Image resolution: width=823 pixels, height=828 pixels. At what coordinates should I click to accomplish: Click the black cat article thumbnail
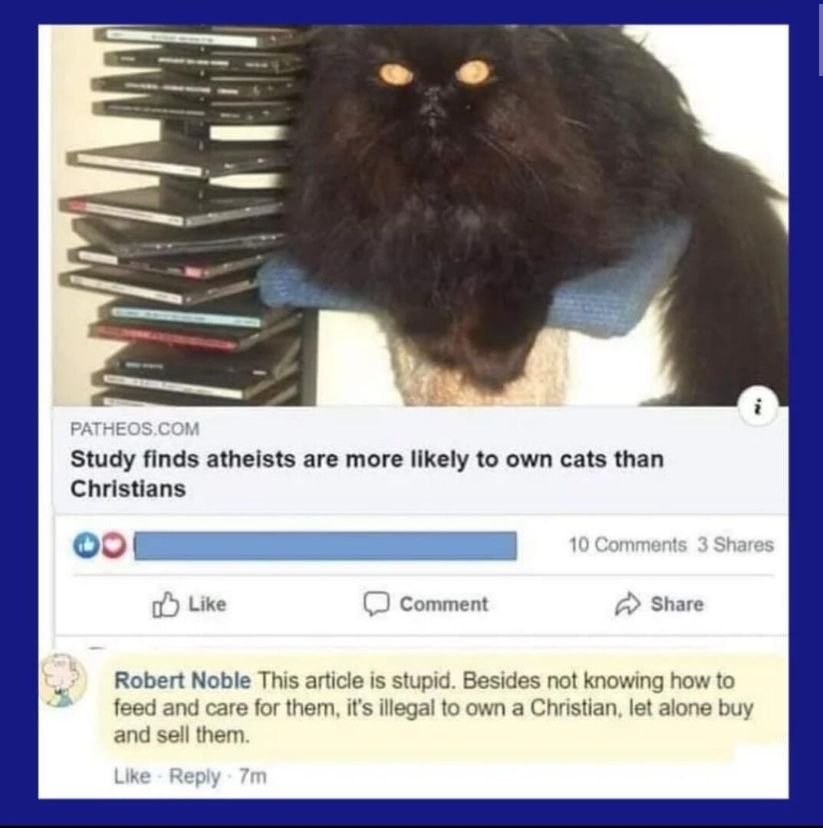420,215
